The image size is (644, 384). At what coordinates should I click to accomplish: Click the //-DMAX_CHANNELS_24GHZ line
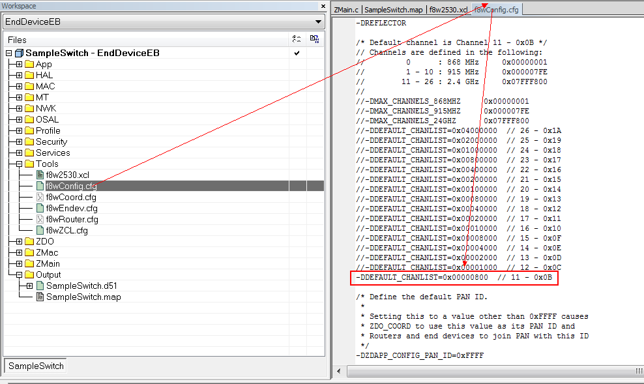pos(443,121)
